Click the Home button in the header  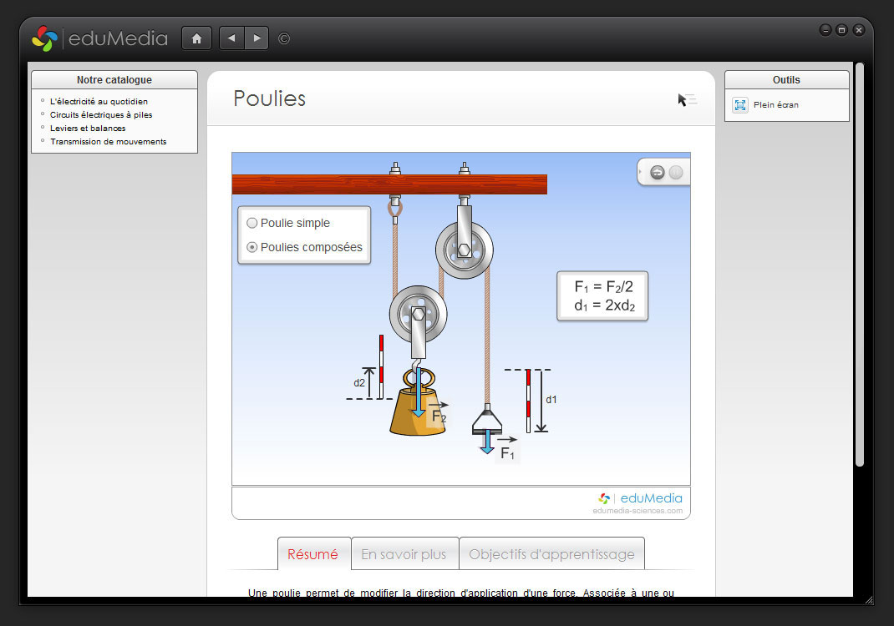point(196,38)
